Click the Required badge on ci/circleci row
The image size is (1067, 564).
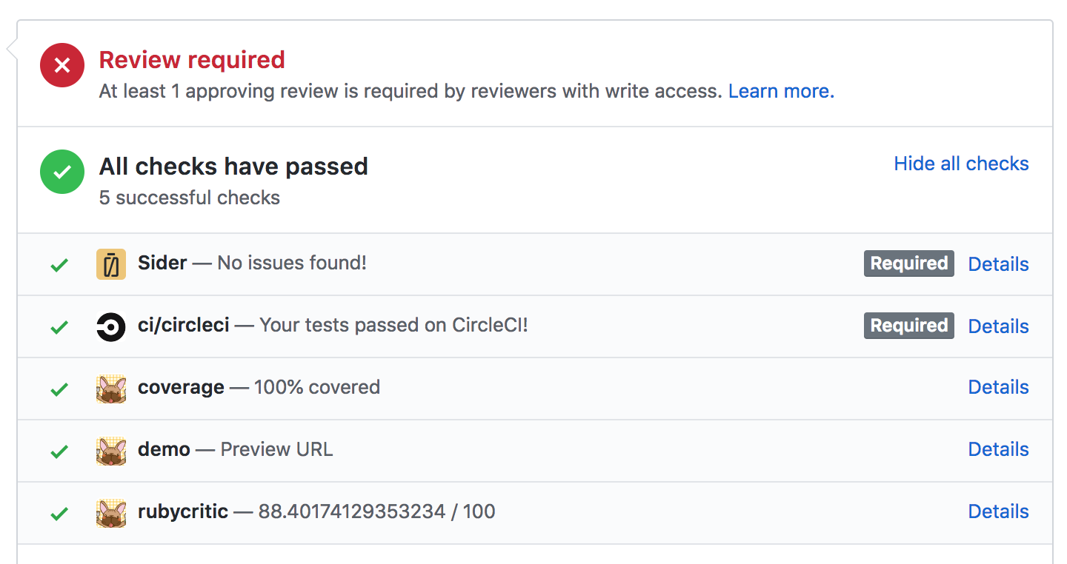[x=909, y=326]
